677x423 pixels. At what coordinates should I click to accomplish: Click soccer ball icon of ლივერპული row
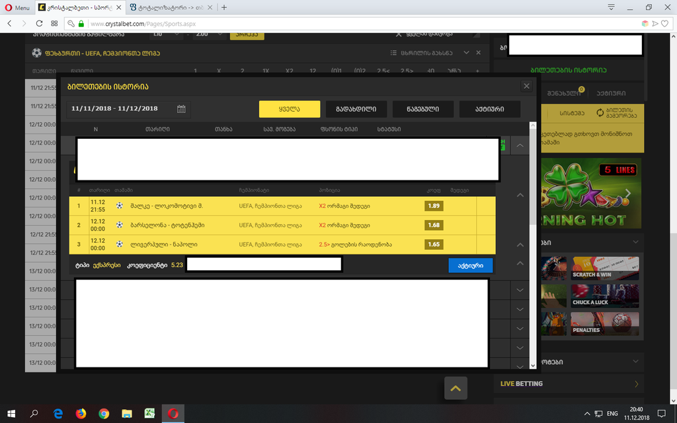pyautogui.click(x=120, y=244)
